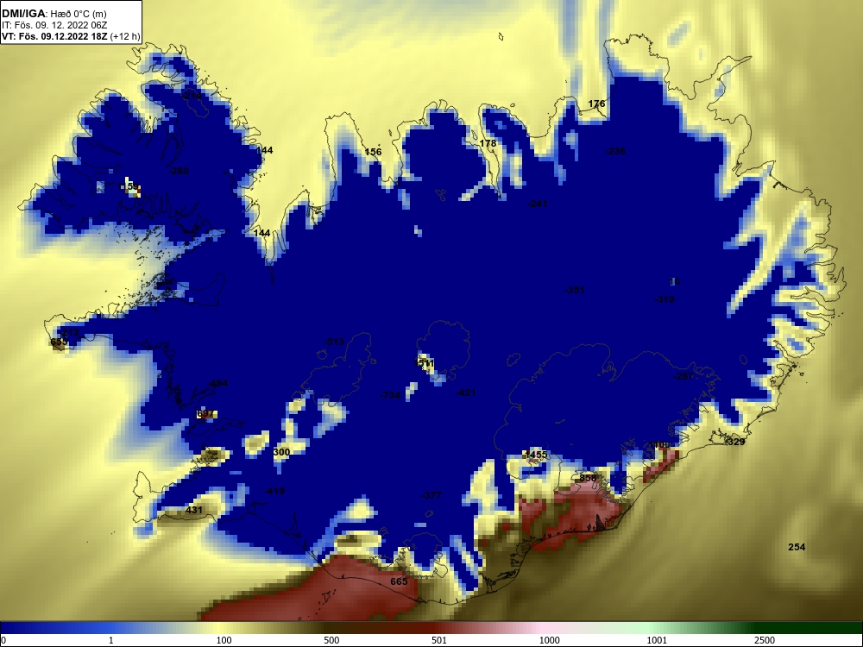Viewport: 863px width, 647px height.
Task: Click the value label 1455 on the map
Action: coord(536,455)
